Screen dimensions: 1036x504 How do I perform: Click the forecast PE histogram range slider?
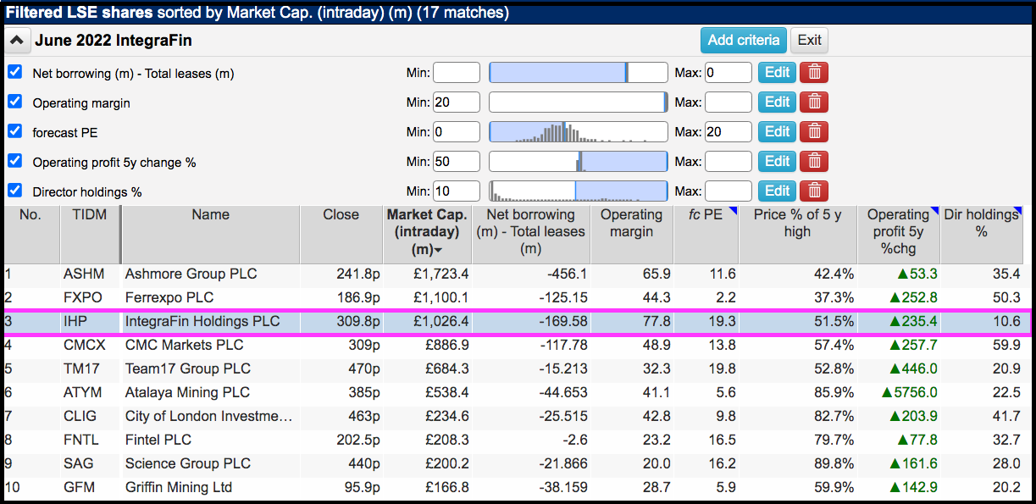pos(579,132)
